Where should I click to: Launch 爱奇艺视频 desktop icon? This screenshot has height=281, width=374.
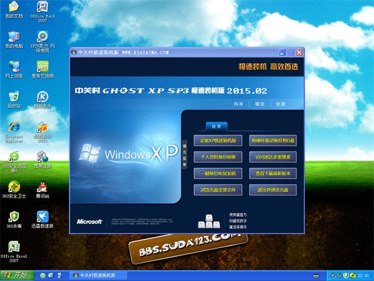pos(42,67)
